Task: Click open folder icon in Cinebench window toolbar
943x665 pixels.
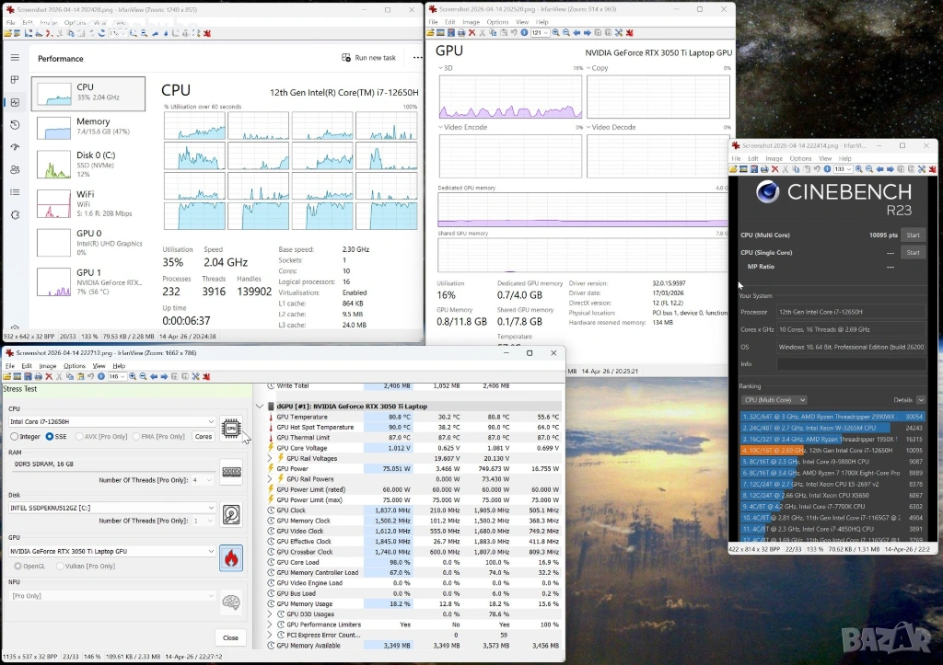Action: (x=735, y=169)
